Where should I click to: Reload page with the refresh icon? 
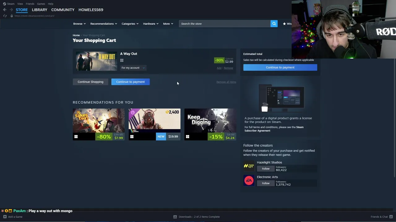5,16
